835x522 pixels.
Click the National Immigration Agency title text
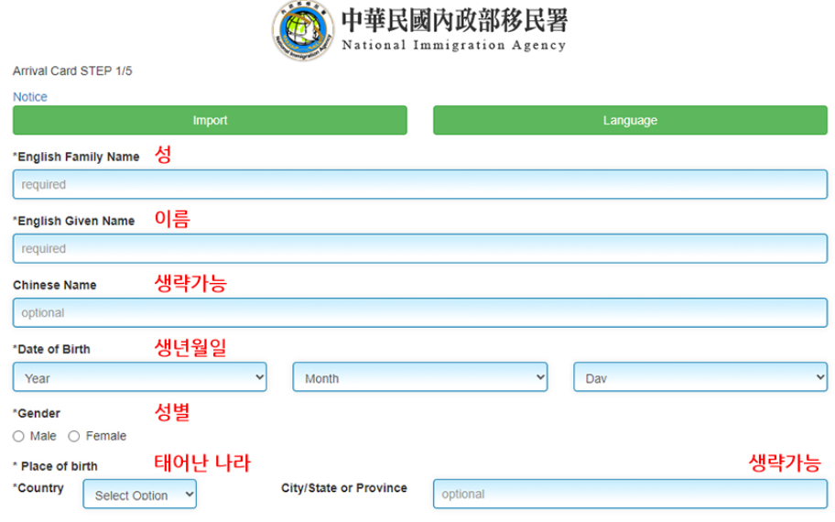[x=454, y=45]
